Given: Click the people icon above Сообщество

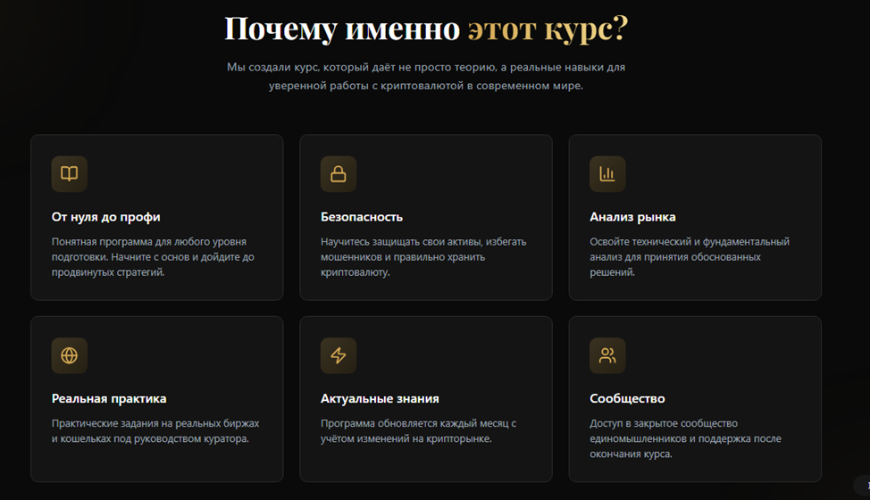Looking at the screenshot, I should pos(607,355).
